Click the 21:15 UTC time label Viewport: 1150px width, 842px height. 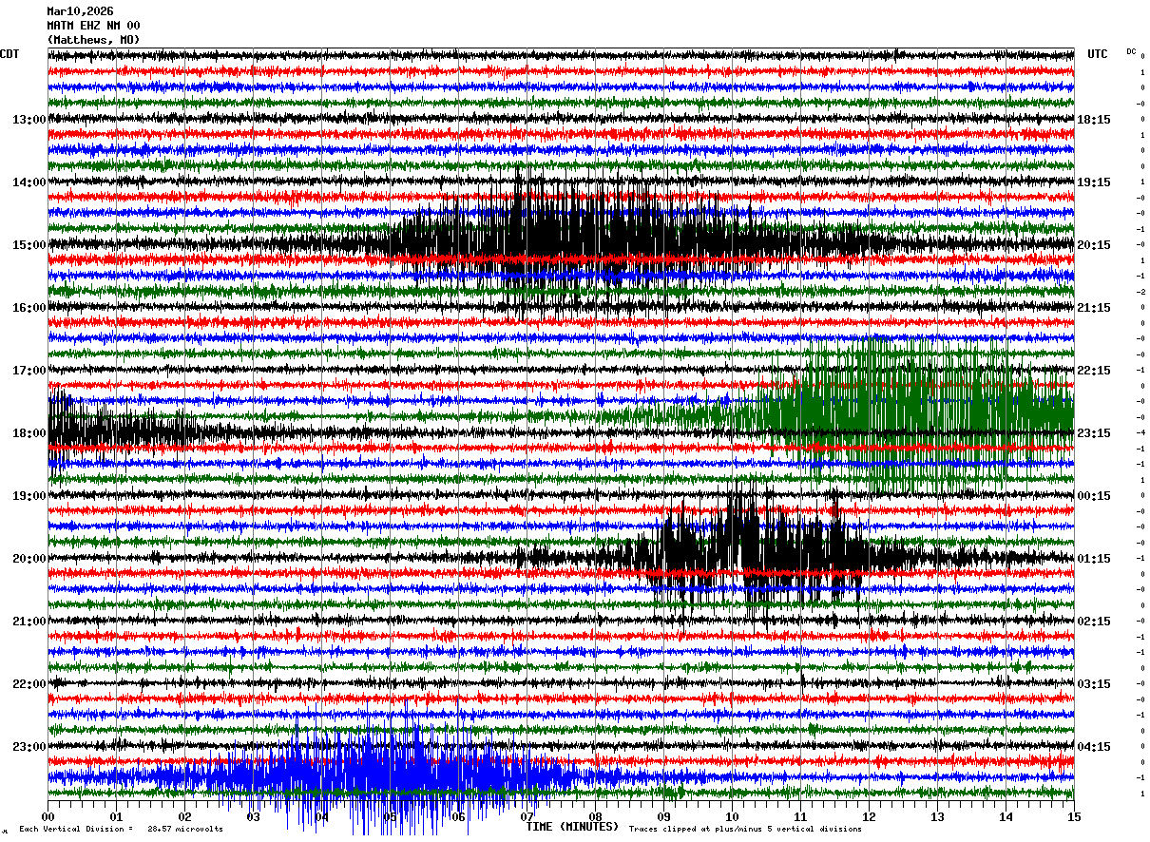(x=1094, y=308)
